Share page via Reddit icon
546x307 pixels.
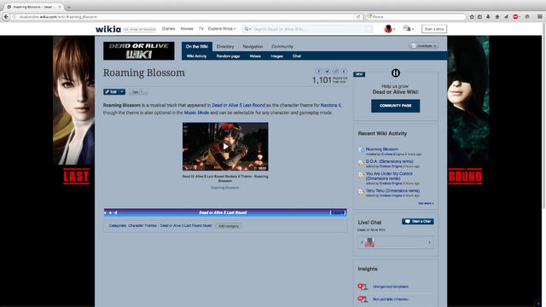[335, 72]
